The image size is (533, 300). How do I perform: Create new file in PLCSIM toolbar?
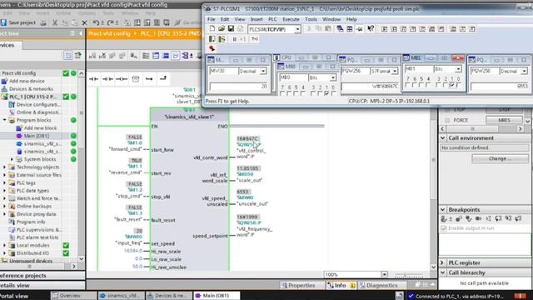[x=212, y=29]
